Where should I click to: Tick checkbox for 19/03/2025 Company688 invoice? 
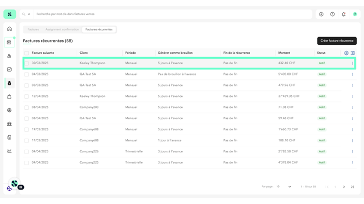click(27, 130)
